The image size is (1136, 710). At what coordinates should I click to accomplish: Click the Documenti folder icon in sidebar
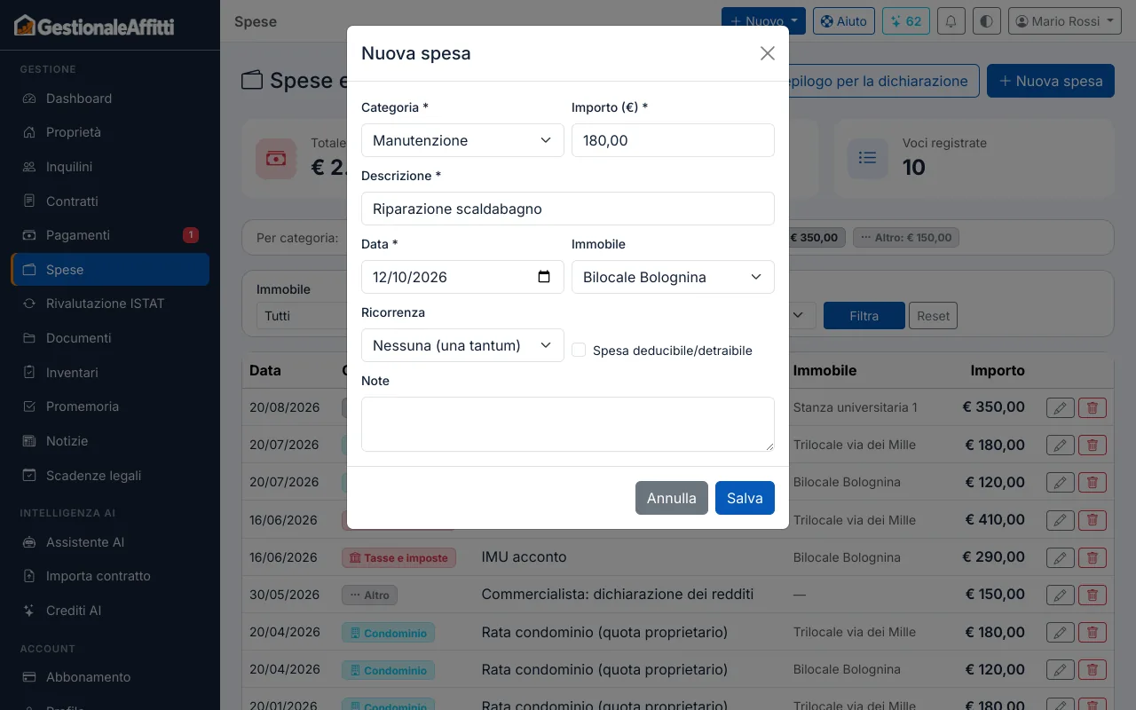click(x=29, y=338)
